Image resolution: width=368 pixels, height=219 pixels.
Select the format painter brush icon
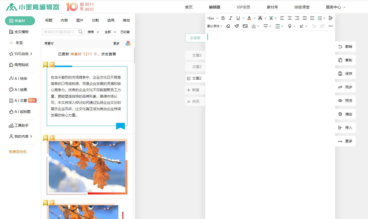tap(237, 26)
